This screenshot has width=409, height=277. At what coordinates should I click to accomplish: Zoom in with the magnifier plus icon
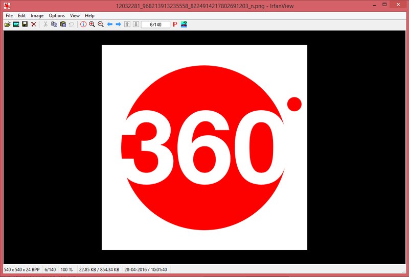pyautogui.click(x=92, y=24)
